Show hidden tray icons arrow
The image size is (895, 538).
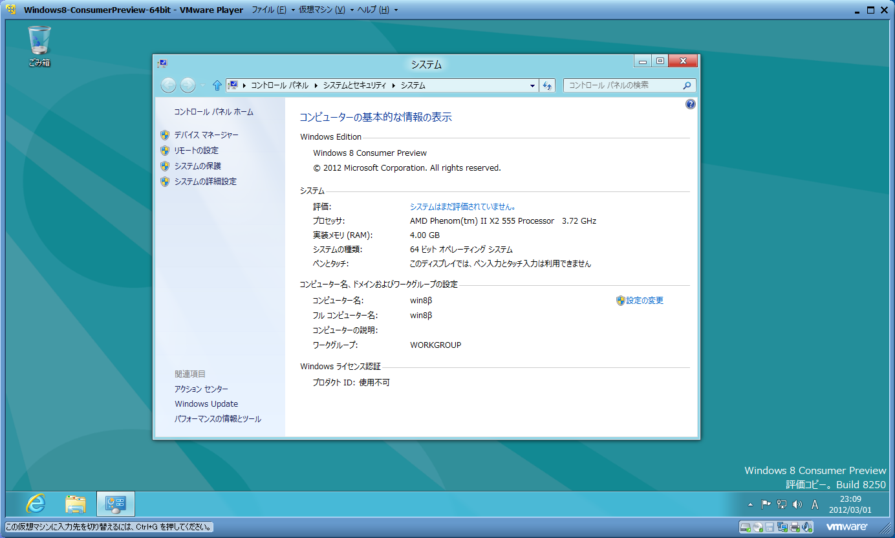(750, 504)
